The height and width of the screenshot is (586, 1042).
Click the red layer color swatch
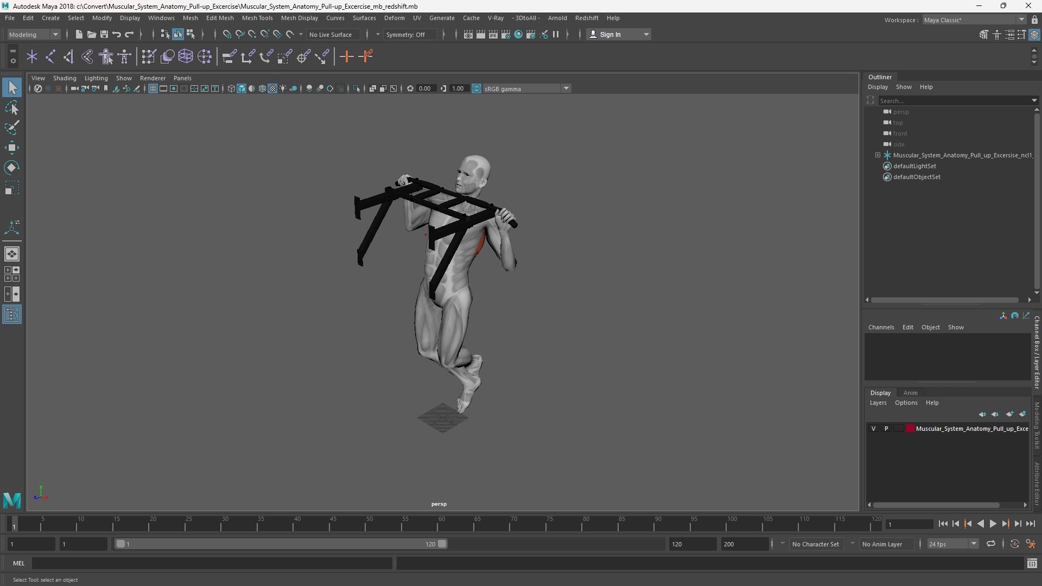tap(910, 429)
